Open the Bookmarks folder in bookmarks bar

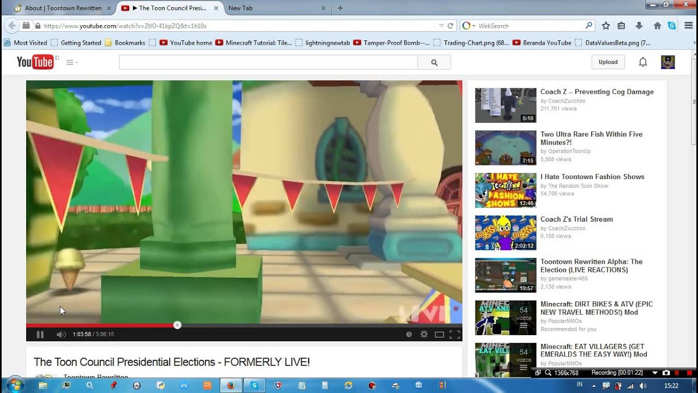pyautogui.click(x=125, y=43)
